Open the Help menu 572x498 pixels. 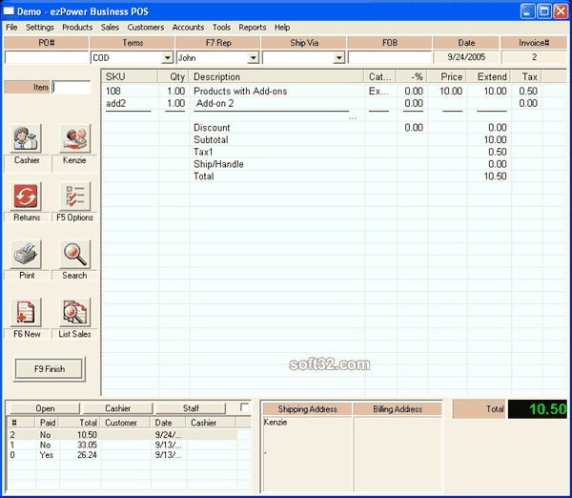pos(282,28)
